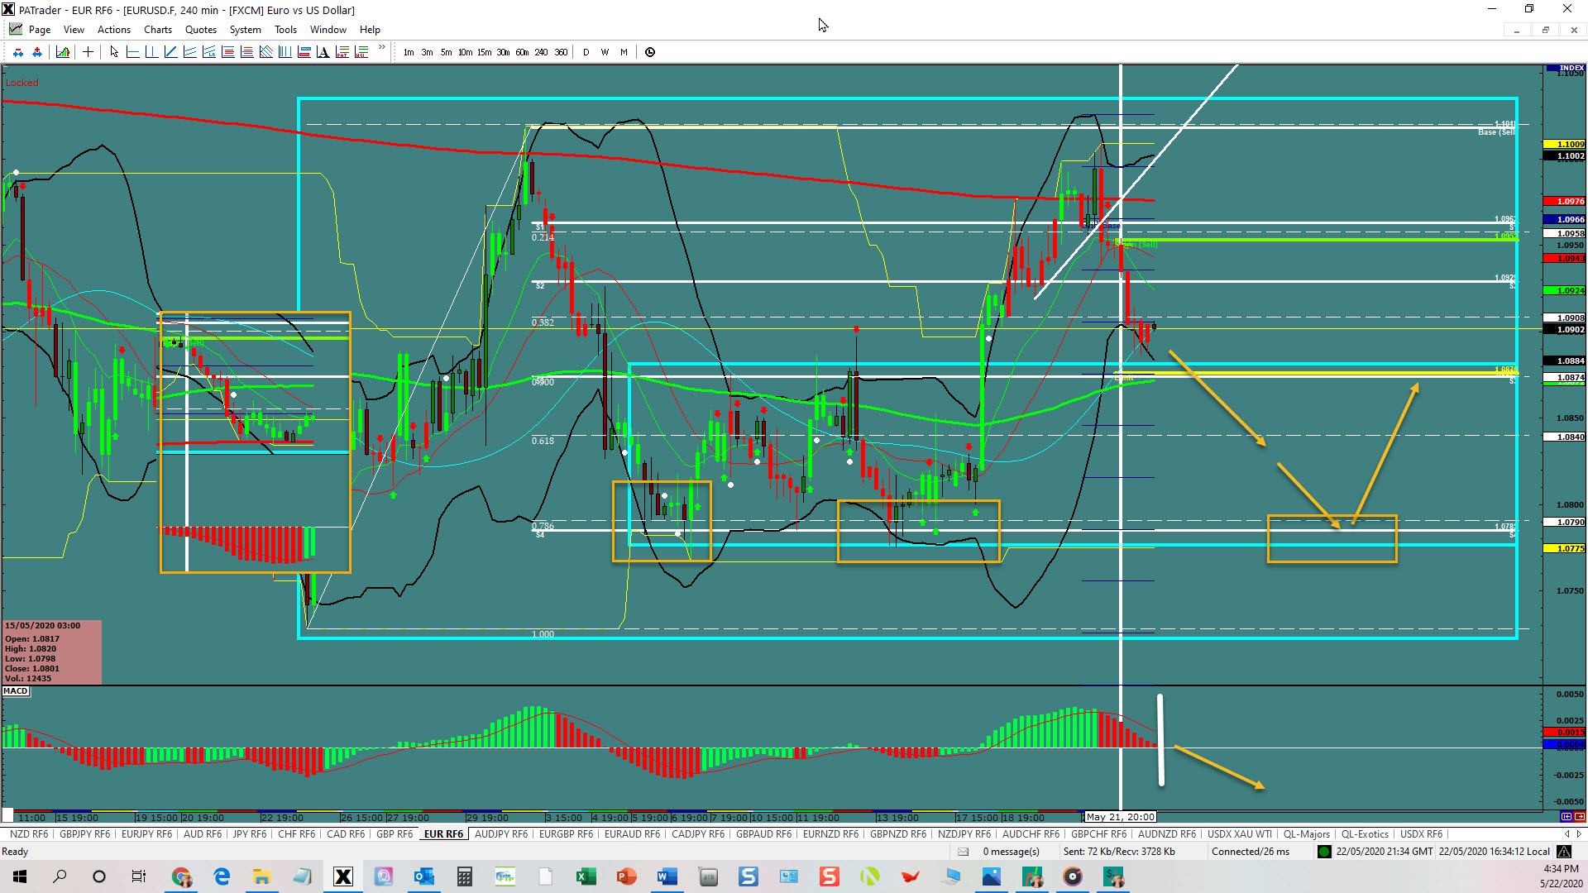The image size is (1588, 893).
Task: Switch chart to 240 minute timeframe
Action: (x=541, y=52)
